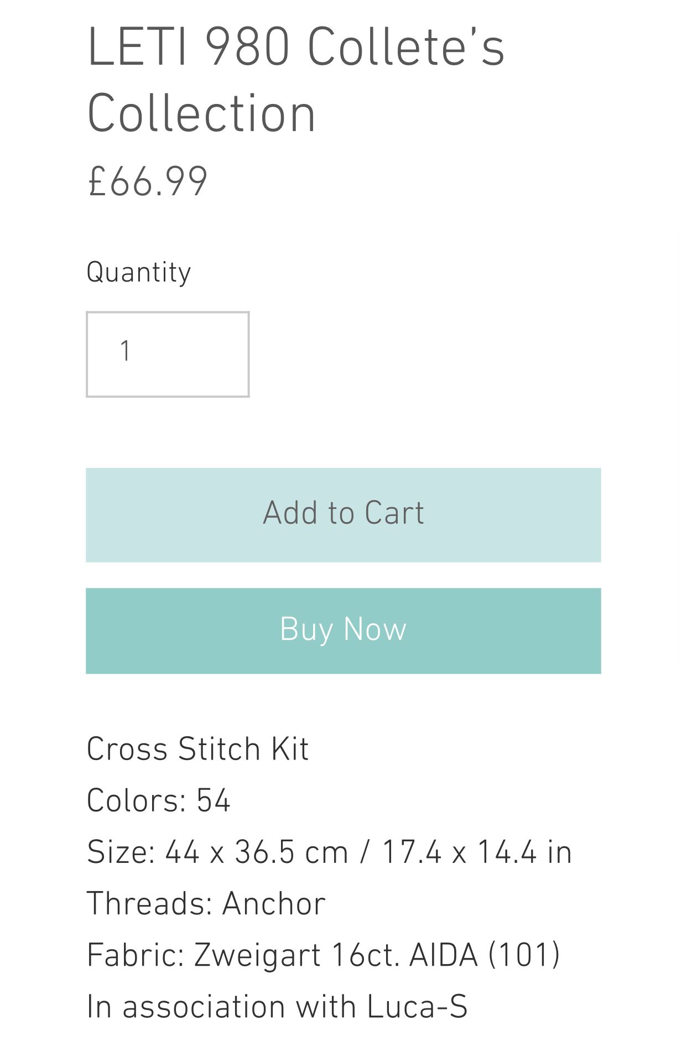Image resolution: width=687 pixels, height=1046 pixels.
Task: Click the product title LETI 980
Action: (x=188, y=48)
